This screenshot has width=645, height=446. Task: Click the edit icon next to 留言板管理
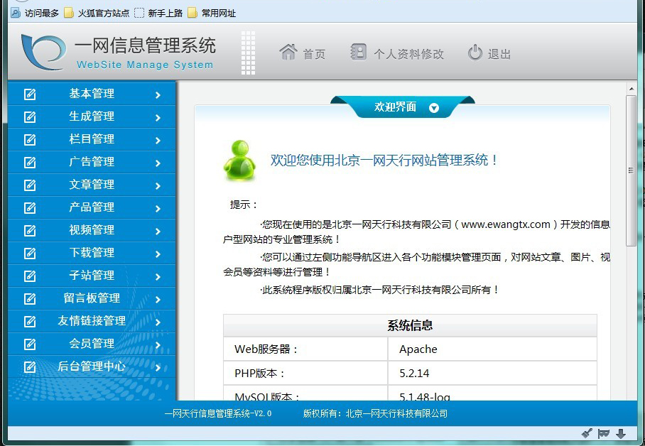tap(29, 298)
